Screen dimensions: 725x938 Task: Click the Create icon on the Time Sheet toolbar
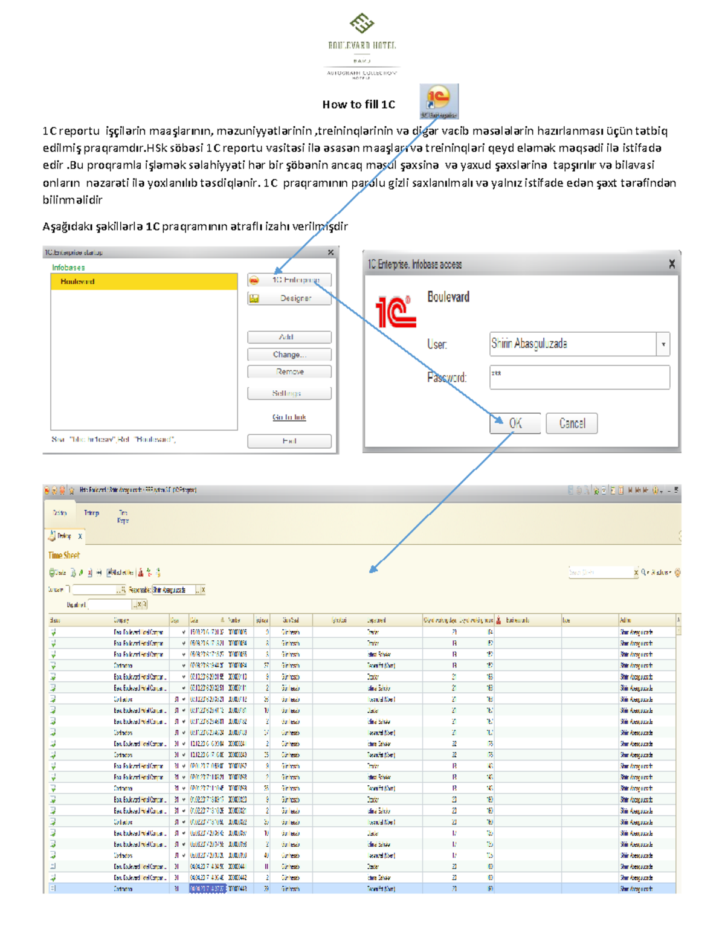pos(52,573)
